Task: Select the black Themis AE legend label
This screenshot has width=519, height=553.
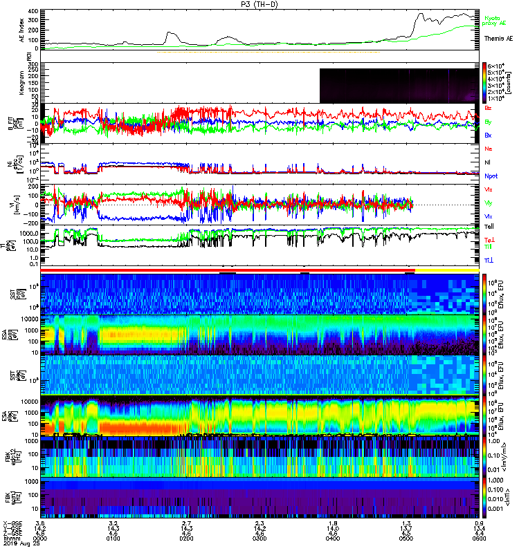Action: 498,39
